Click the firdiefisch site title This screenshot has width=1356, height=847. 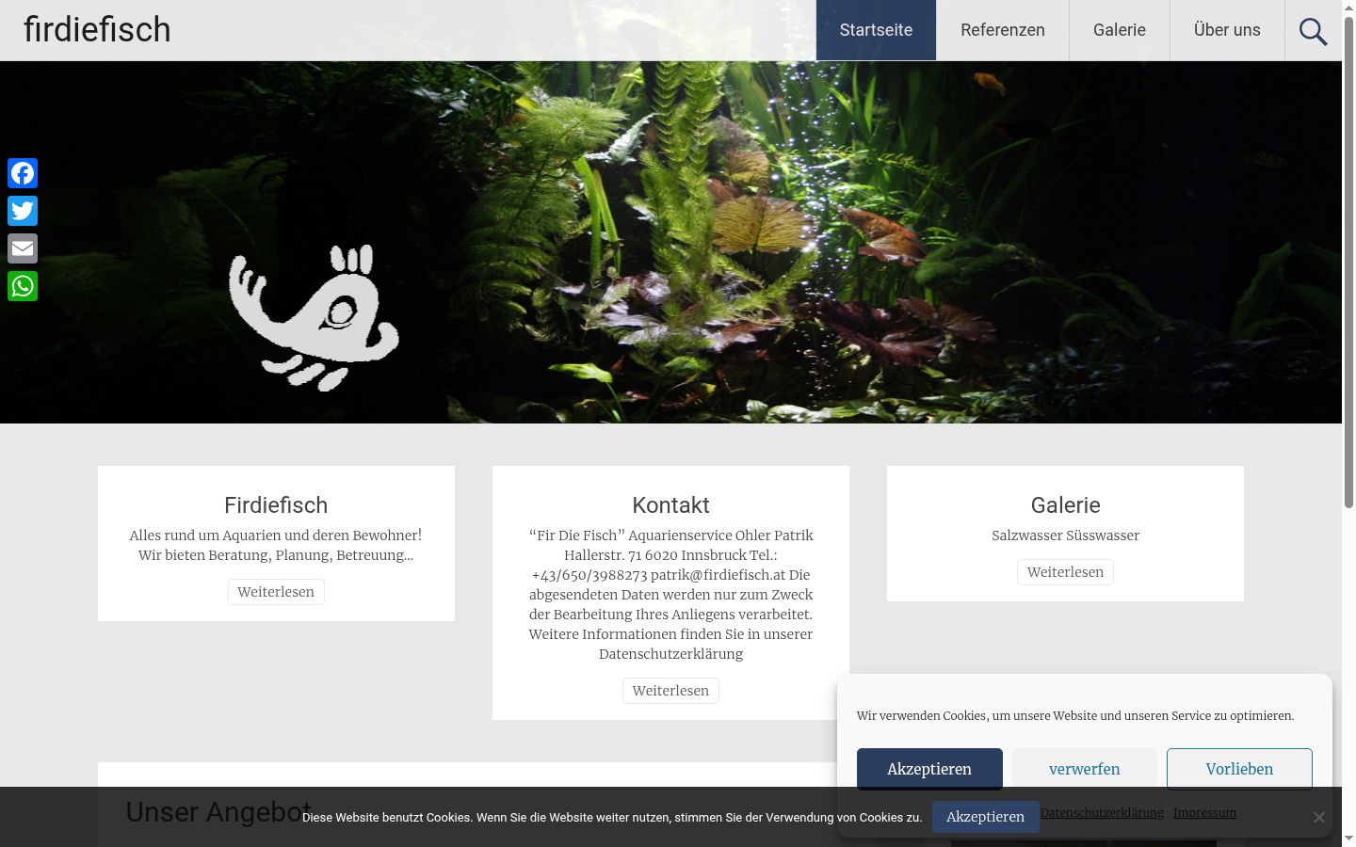[97, 30]
